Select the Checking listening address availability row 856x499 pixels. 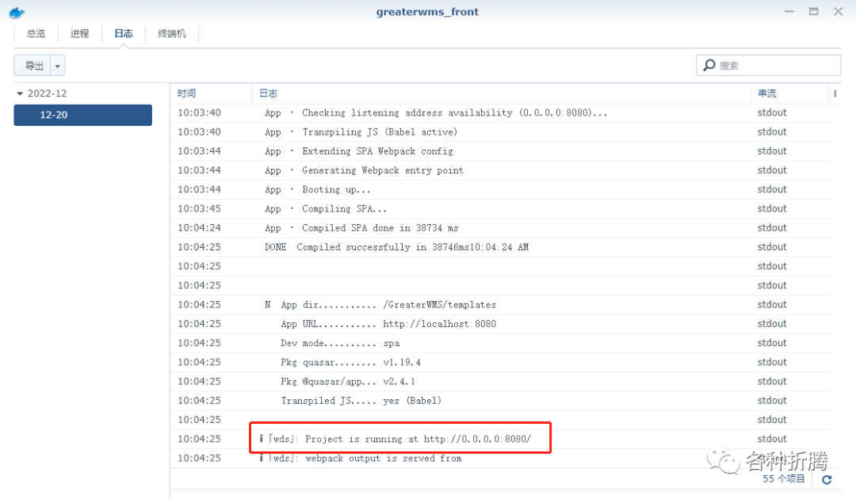click(502, 113)
